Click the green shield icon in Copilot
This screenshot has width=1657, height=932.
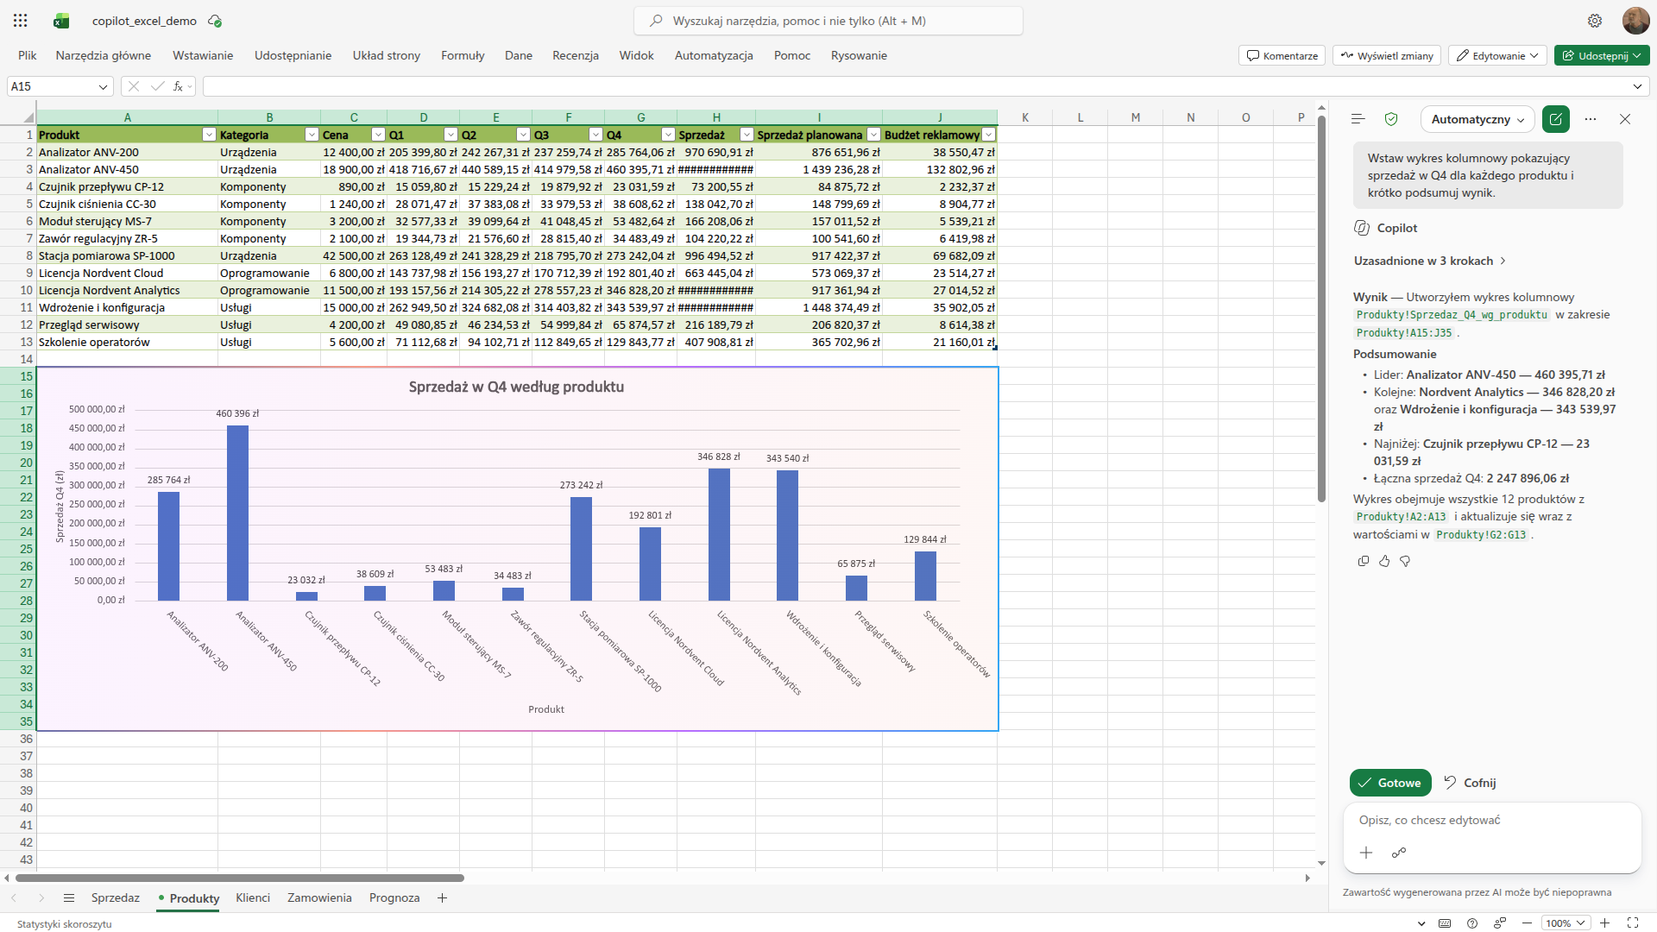[1391, 119]
